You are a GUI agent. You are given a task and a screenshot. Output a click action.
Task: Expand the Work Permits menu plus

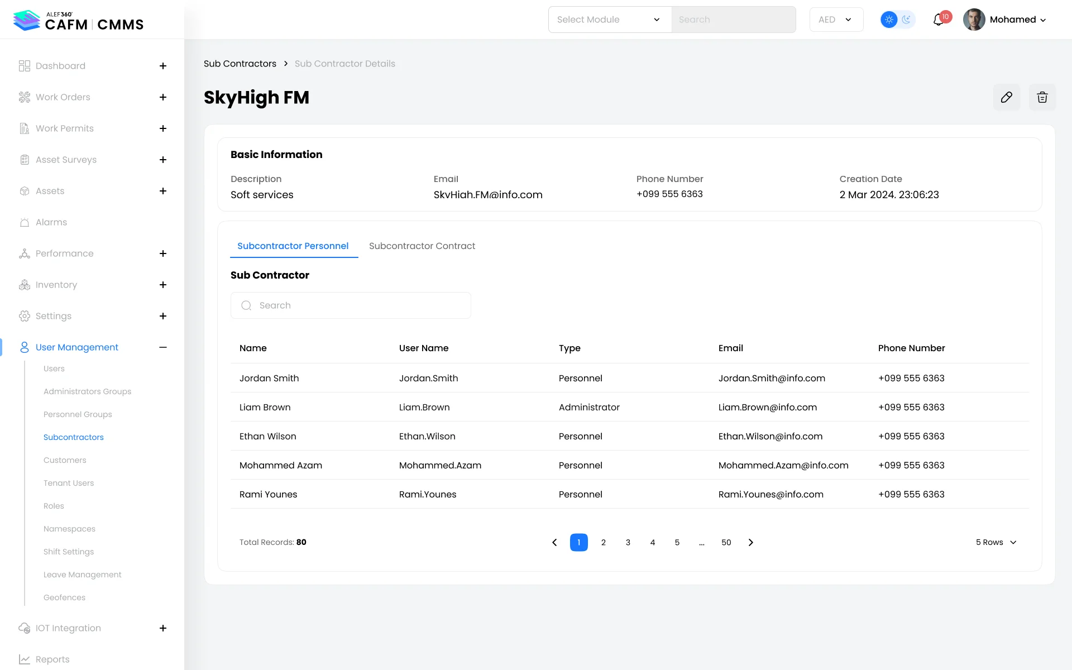coord(163,128)
